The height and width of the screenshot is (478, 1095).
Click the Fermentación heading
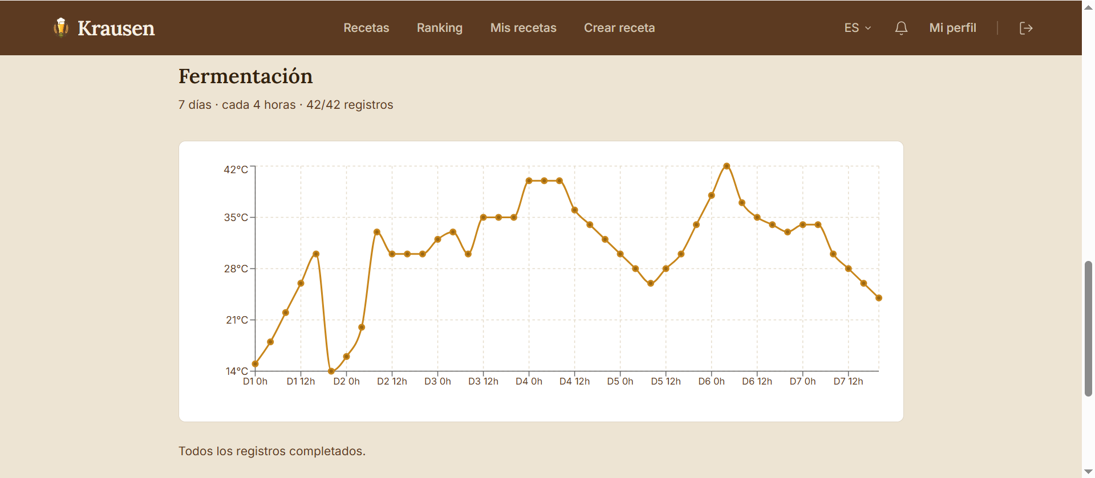pyautogui.click(x=246, y=76)
